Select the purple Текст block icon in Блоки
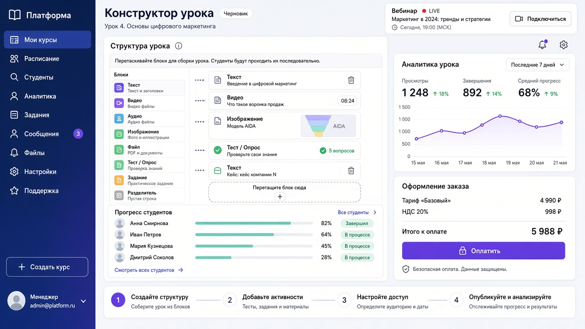 [x=119, y=88]
